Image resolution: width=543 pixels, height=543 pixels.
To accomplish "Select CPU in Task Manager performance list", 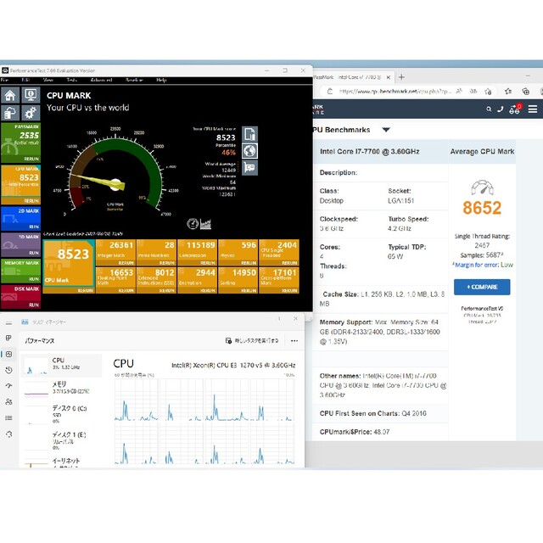I will [61, 366].
